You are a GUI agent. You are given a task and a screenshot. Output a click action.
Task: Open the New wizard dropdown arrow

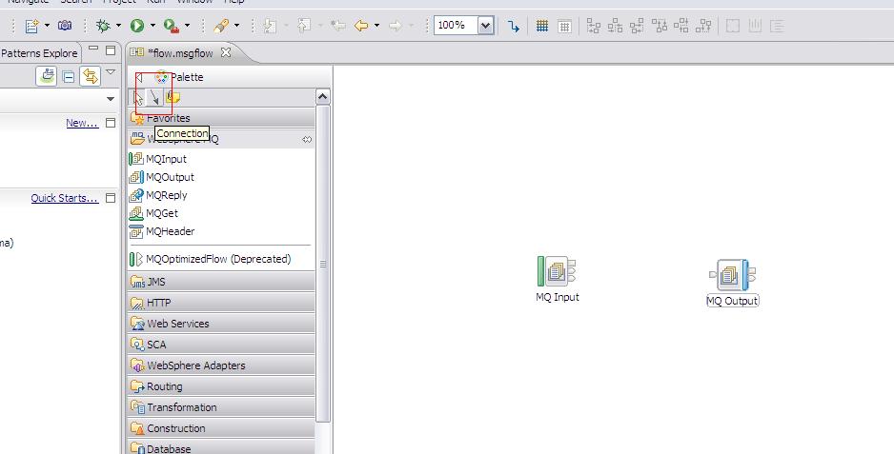(x=47, y=26)
